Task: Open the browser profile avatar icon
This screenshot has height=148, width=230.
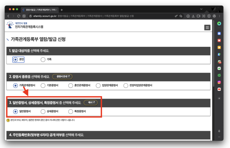Action: point(214,16)
